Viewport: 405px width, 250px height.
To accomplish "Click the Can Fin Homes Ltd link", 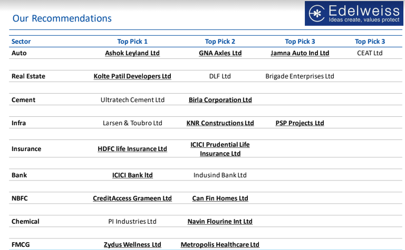I will point(220,198).
